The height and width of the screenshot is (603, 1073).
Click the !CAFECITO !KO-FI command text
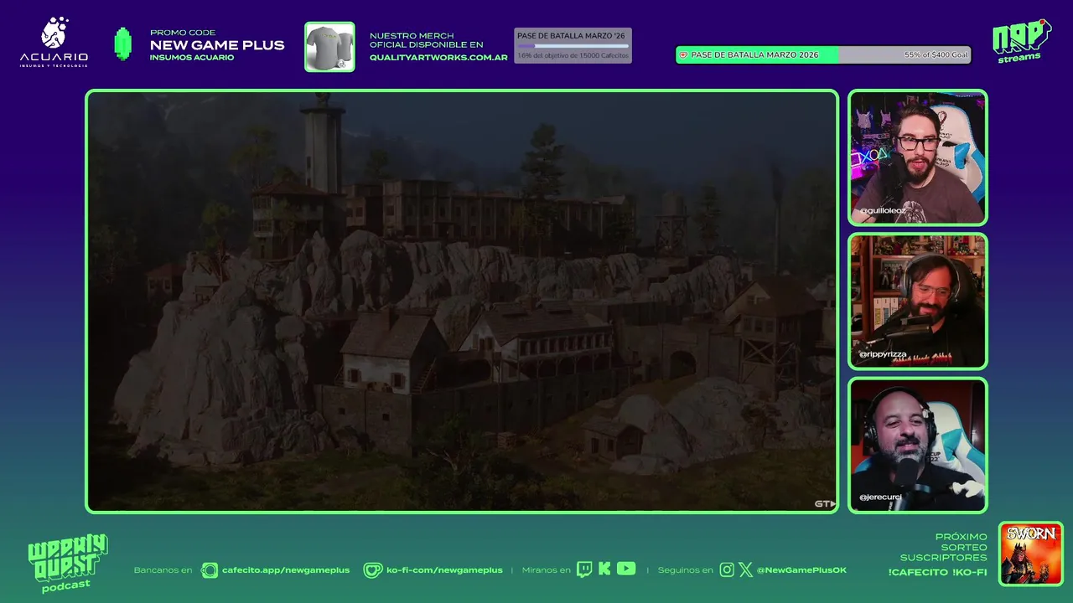tap(937, 573)
